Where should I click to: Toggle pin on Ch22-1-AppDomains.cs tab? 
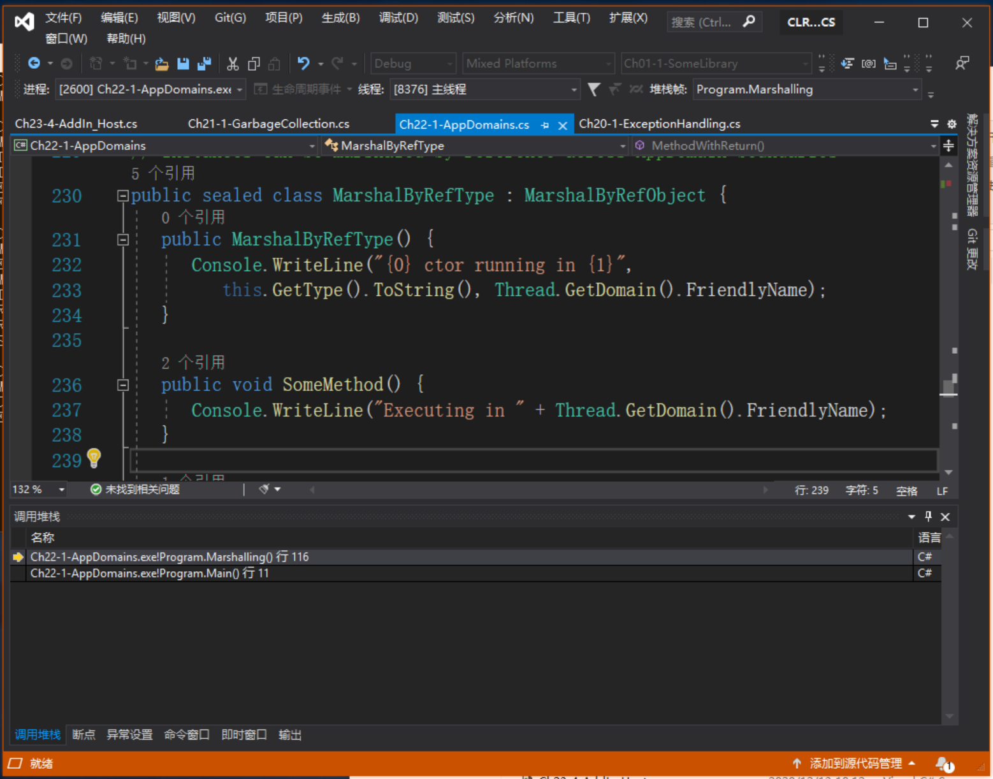pos(545,126)
